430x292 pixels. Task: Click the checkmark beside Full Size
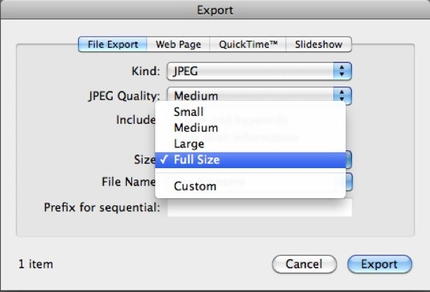[x=163, y=160]
